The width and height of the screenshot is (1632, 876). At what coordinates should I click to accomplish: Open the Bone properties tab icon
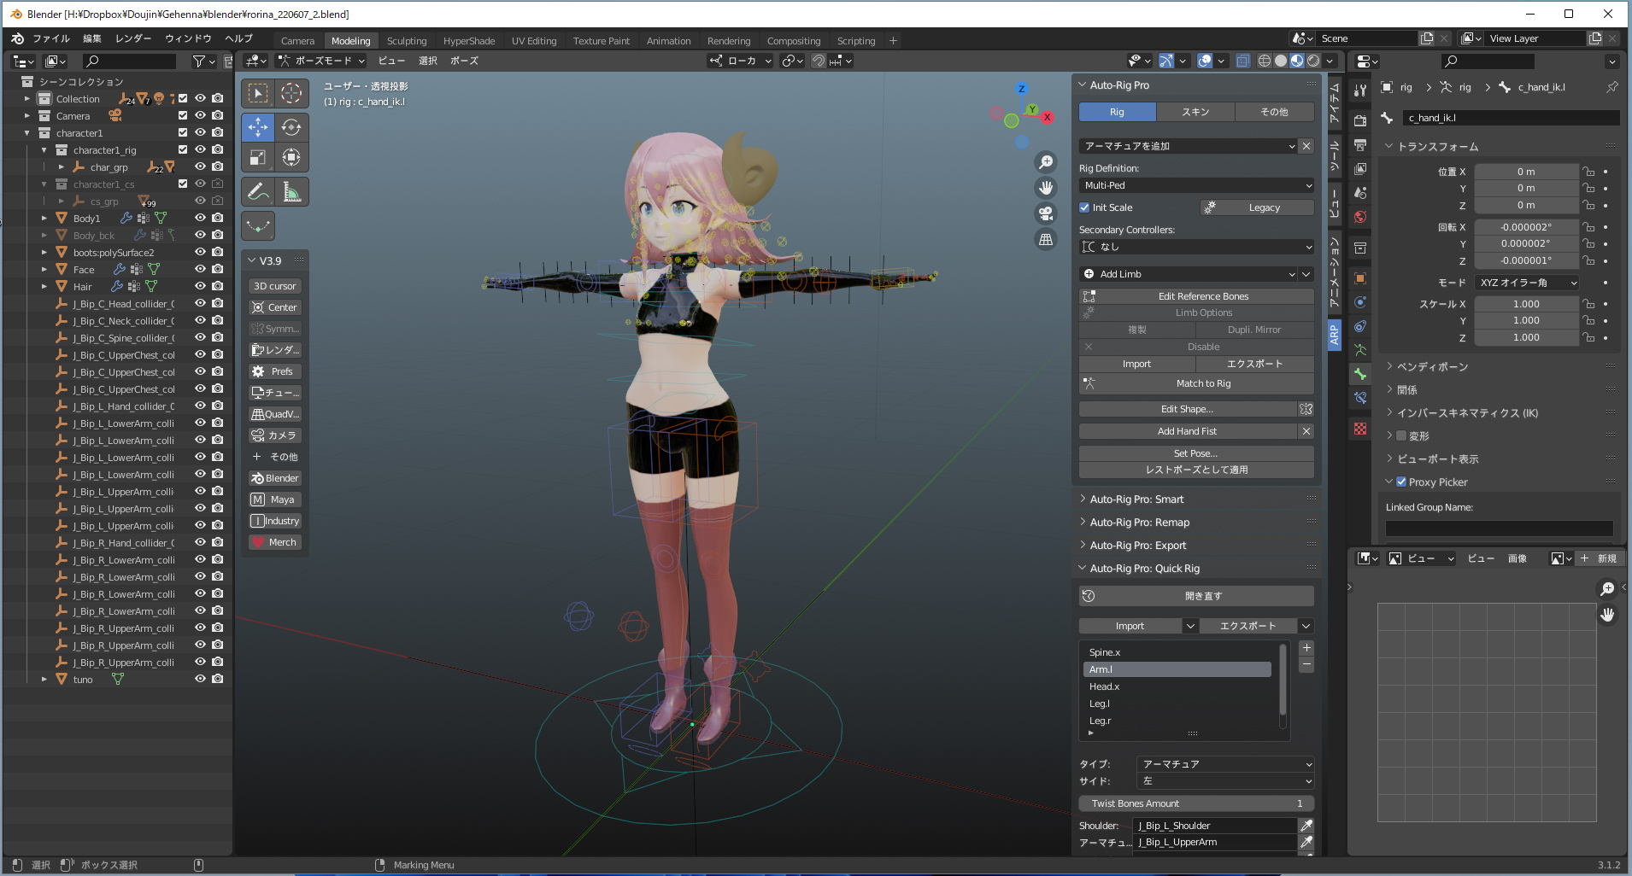click(1360, 374)
